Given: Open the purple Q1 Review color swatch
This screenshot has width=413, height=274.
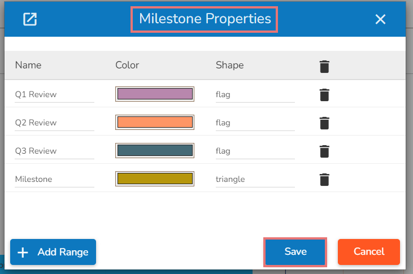Looking at the screenshot, I should [155, 94].
